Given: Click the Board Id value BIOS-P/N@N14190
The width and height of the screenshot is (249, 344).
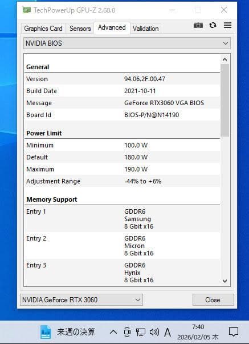Looking at the screenshot, I should (152, 115).
